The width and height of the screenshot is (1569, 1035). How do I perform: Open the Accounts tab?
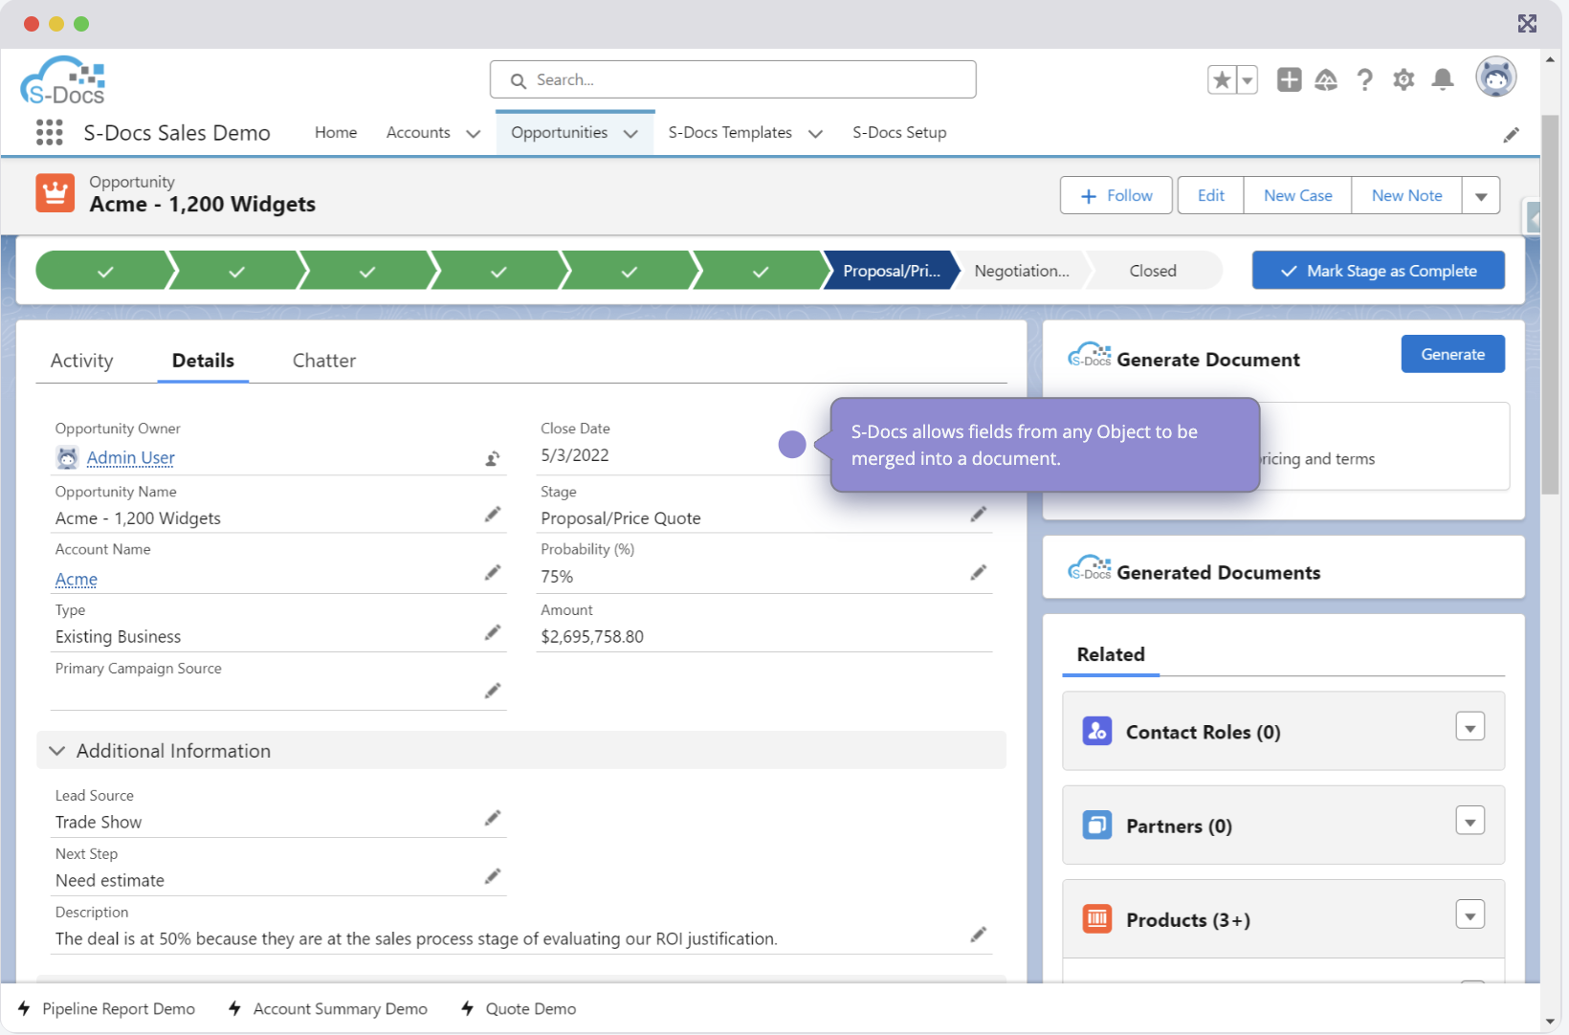(x=418, y=133)
